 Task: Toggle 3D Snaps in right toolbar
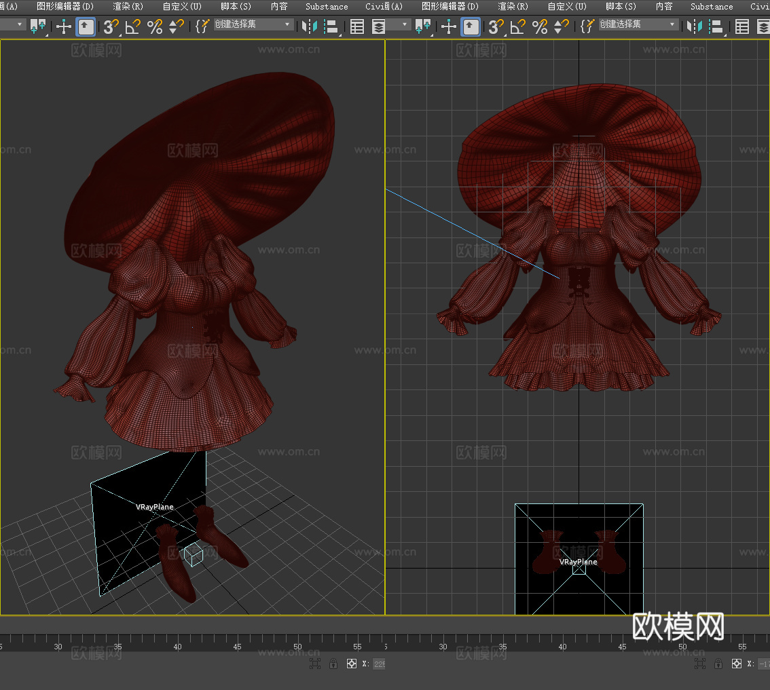click(x=496, y=26)
